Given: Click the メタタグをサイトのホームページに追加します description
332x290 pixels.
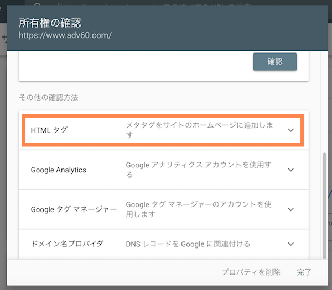Looking at the screenshot, I should coord(199,130).
